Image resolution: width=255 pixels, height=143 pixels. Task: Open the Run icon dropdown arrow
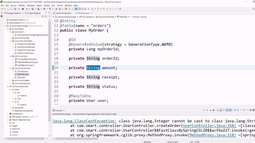click(35, 9)
